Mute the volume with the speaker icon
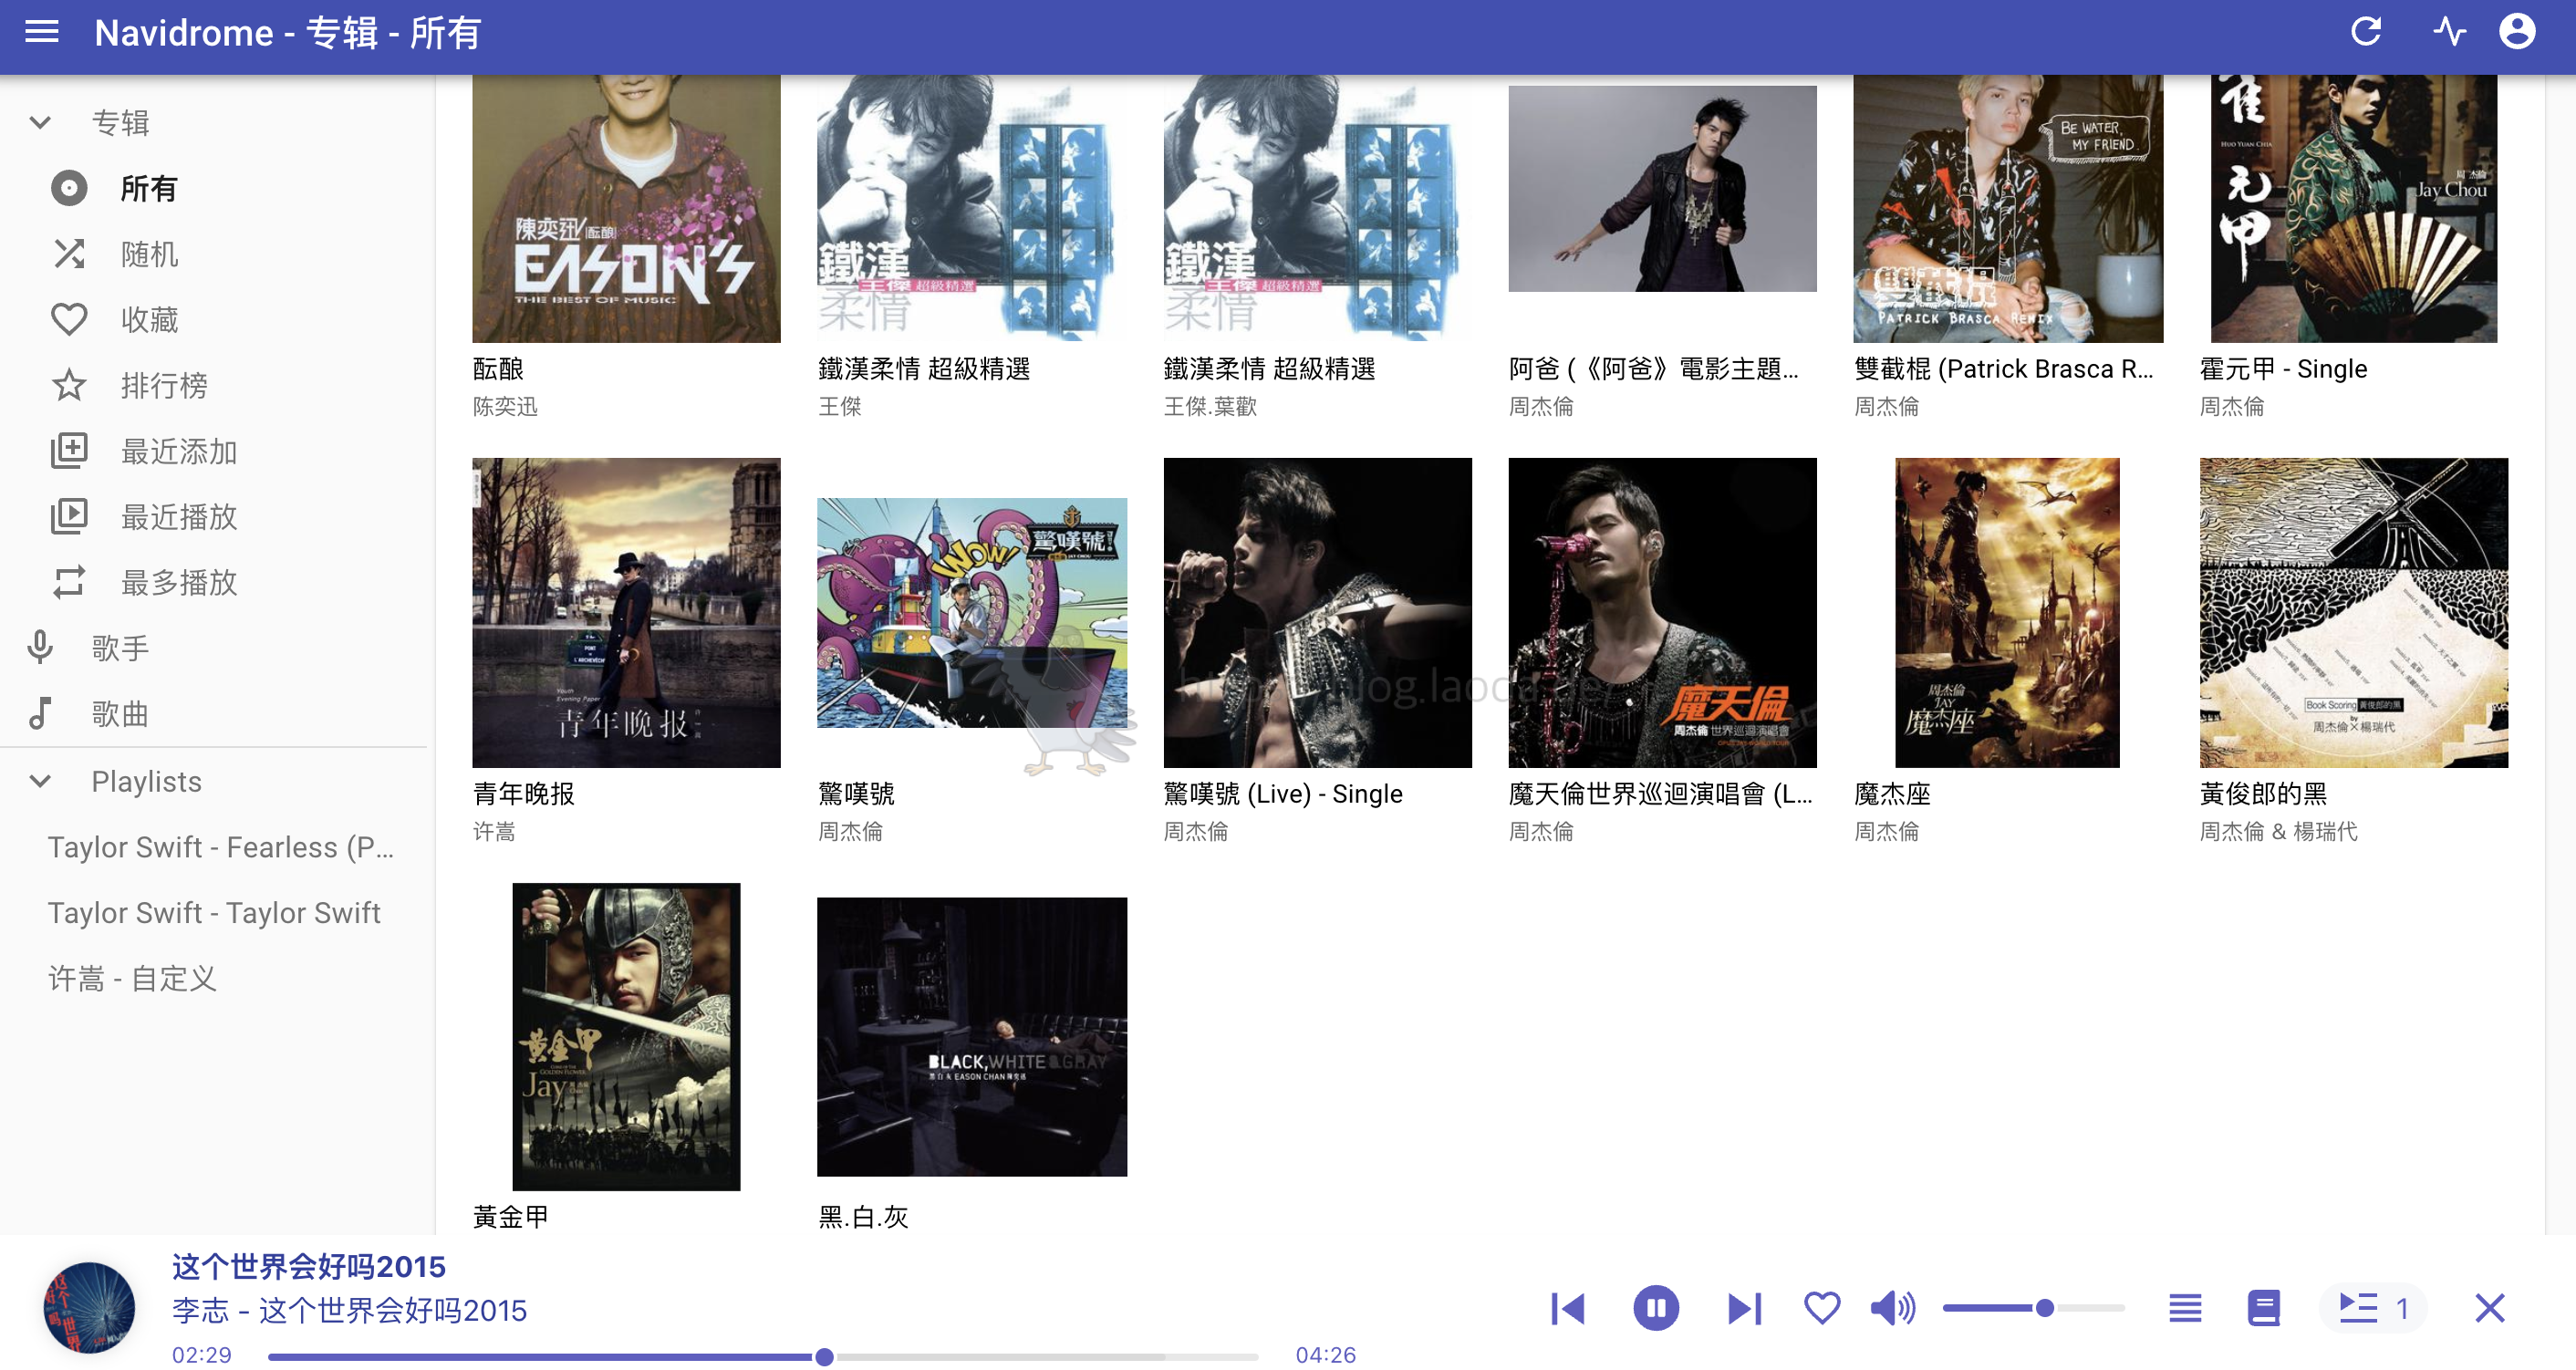The image size is (2576, 1370). pos(1892,1307)
